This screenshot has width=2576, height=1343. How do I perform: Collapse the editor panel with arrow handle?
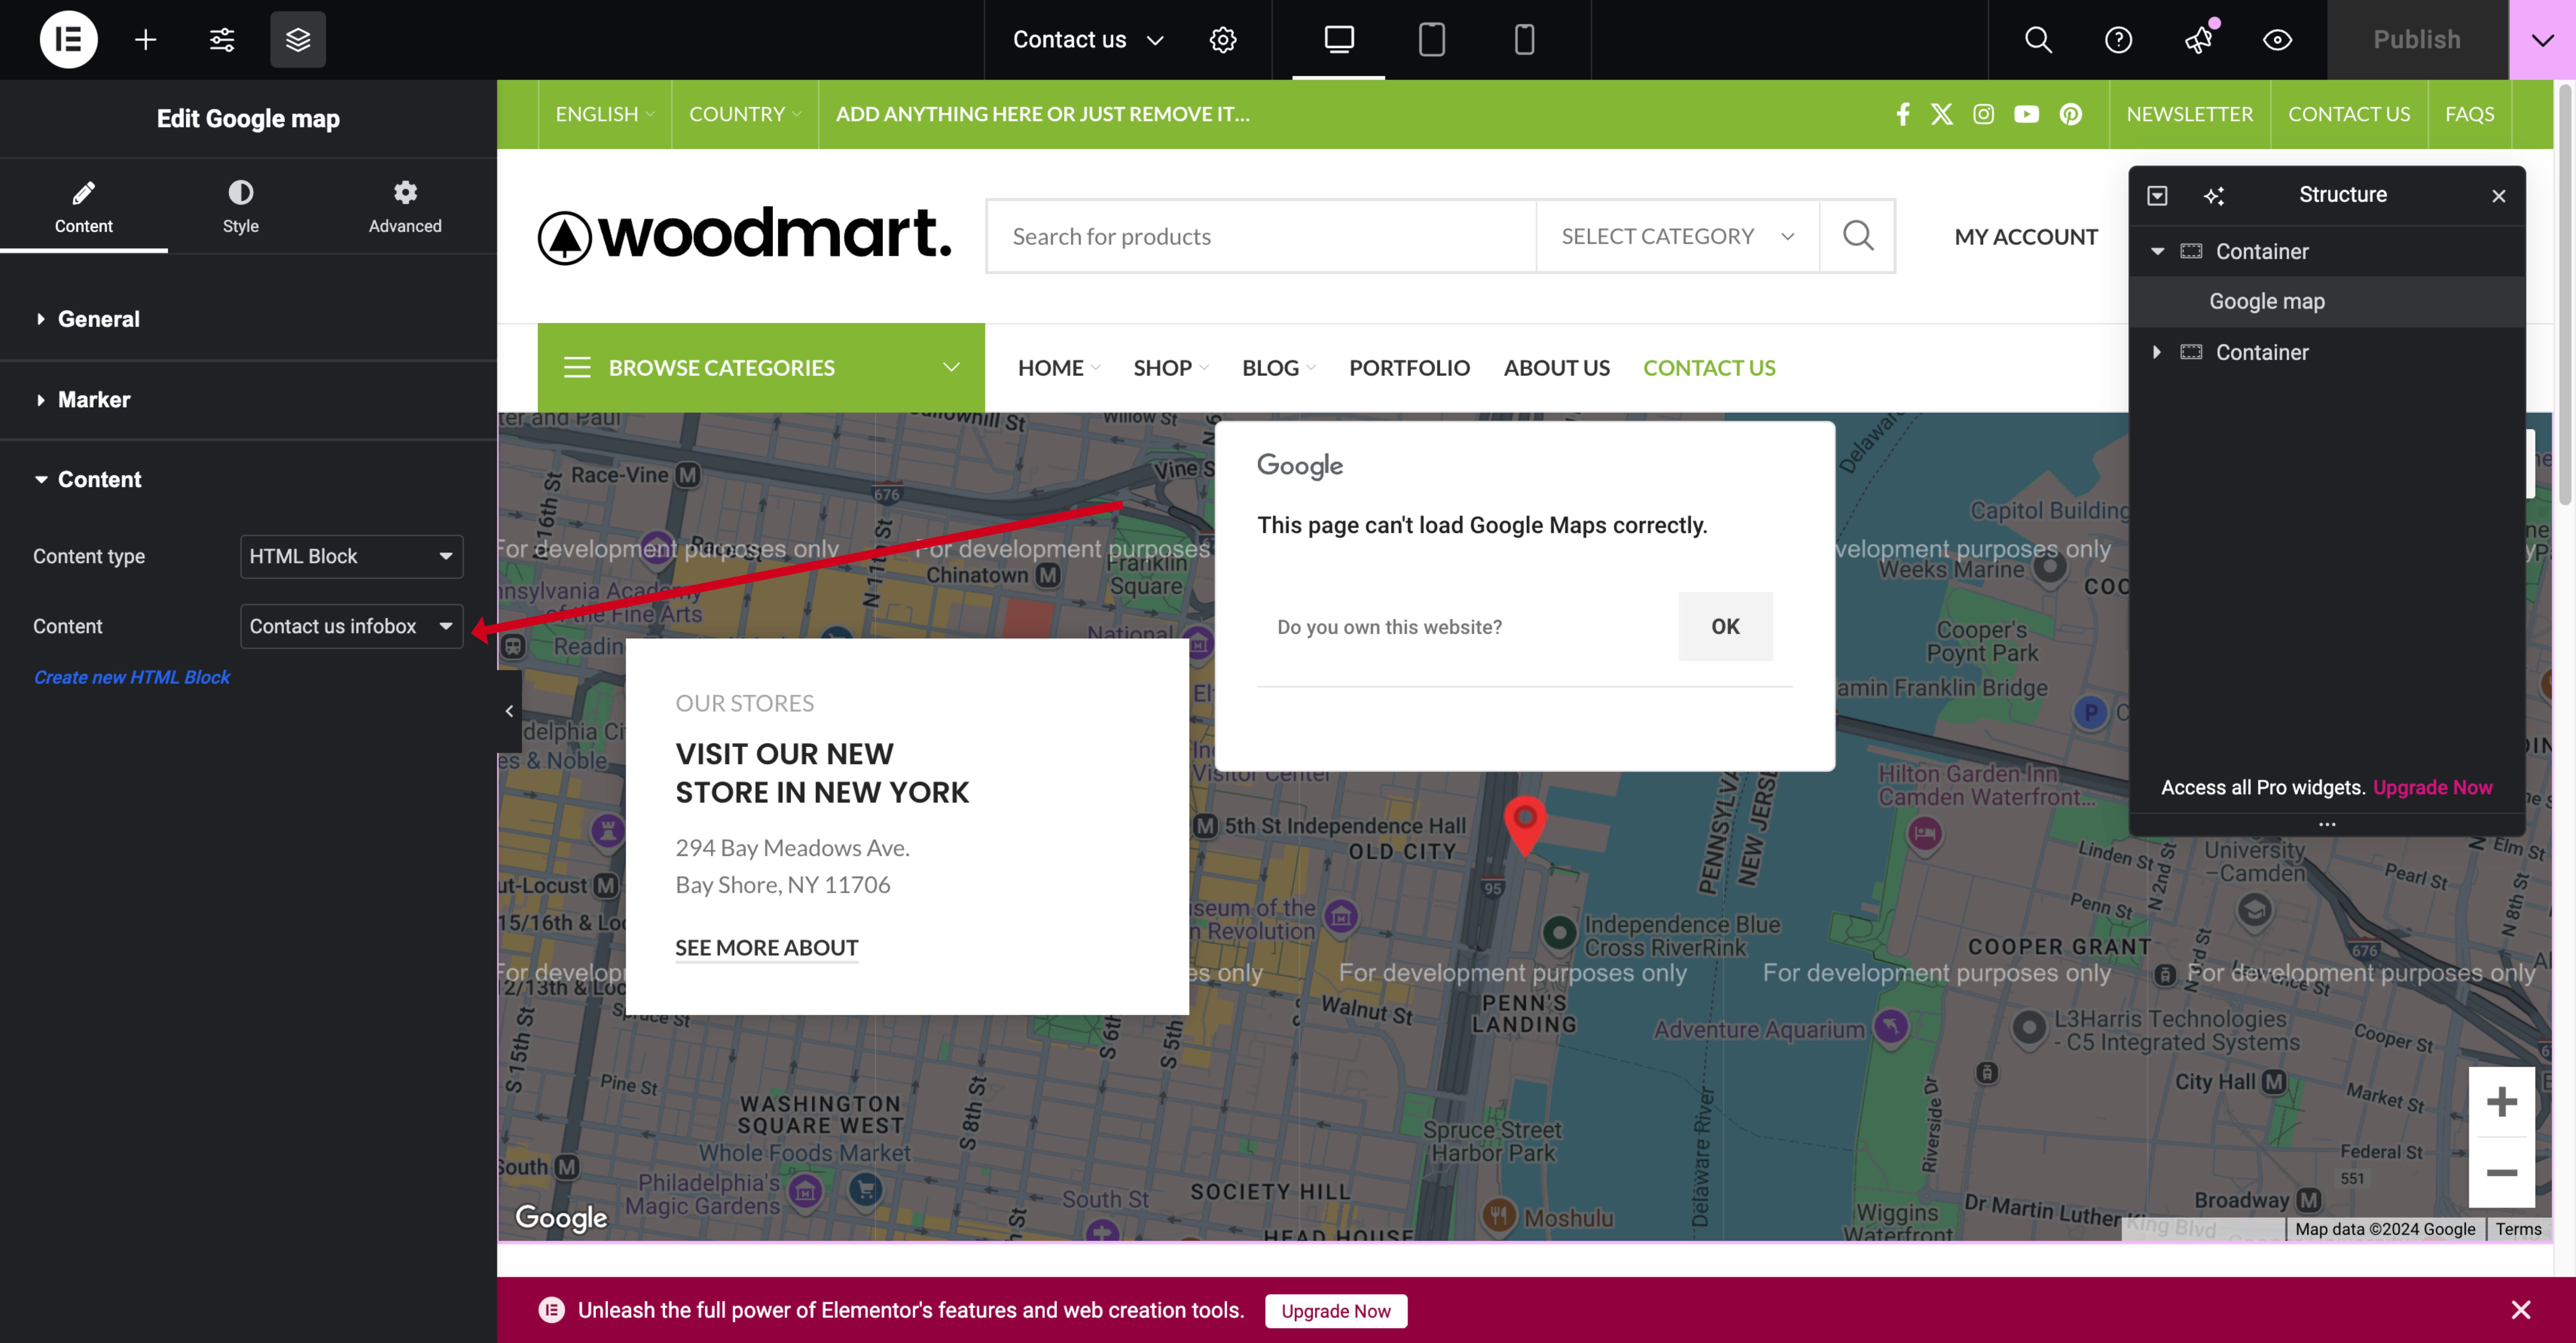click(x=509, y=711)
